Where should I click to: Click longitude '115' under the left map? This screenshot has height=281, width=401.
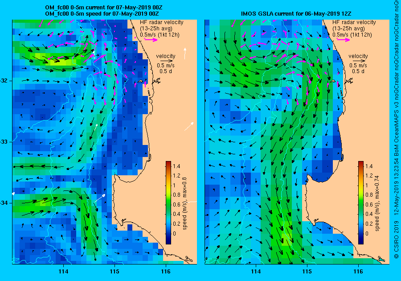tap(115, 272)
